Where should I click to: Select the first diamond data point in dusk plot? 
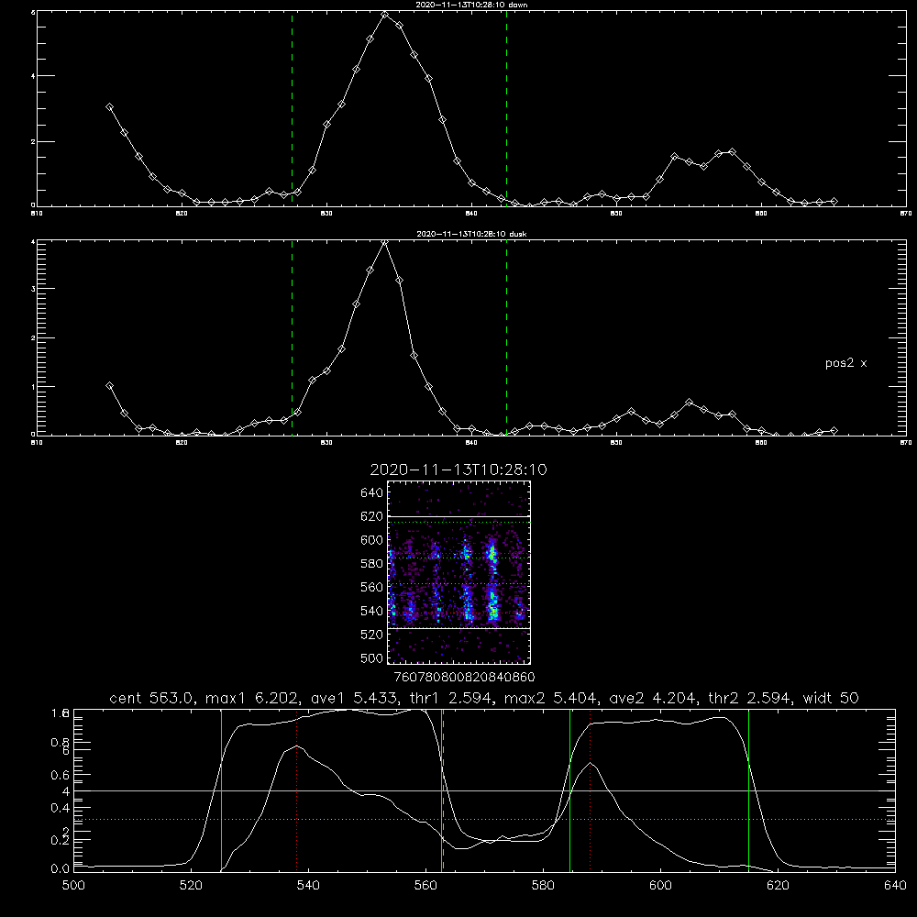(109, 385)
